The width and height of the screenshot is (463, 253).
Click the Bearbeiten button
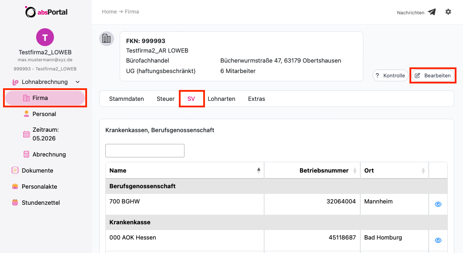[433, 76]
